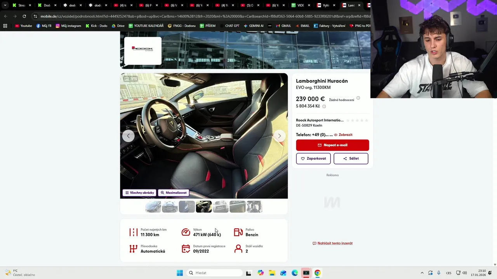Reveal phone number with Zobrazit
The image size is (497, 279).
tap(343, 135)
